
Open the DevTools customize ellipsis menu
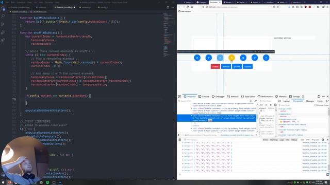pyautogui.click(x=323, y=97)
